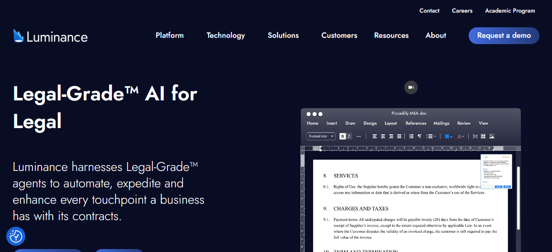Click the four-square grid icon

483,136
